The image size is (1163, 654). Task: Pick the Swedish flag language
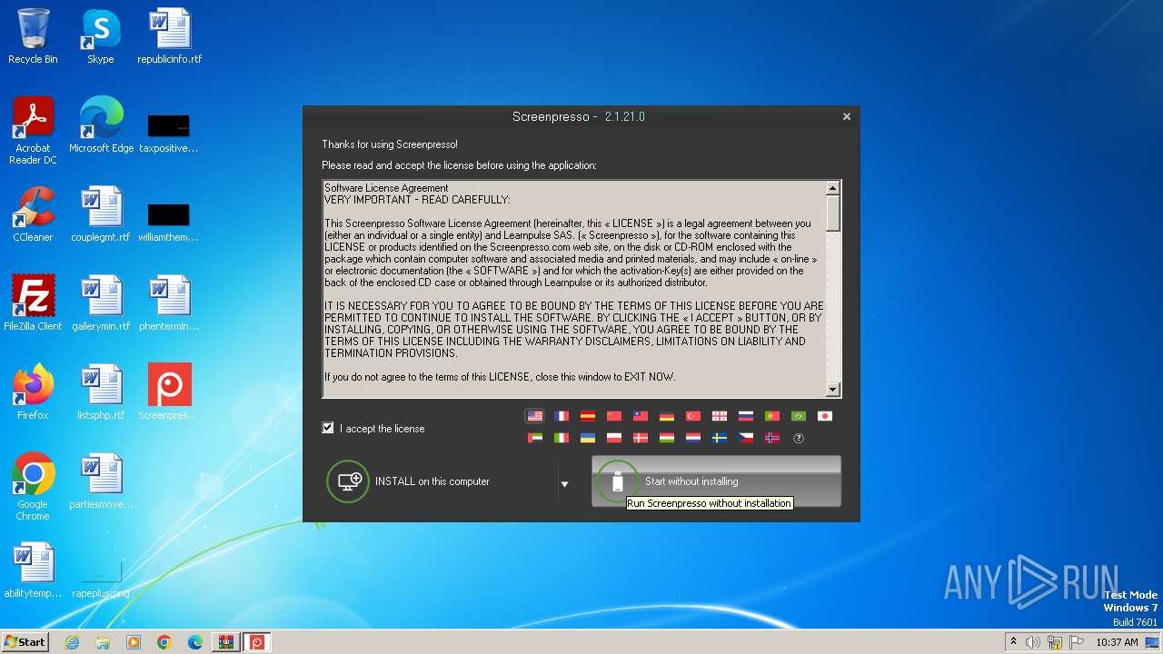[x=720, y=438]
